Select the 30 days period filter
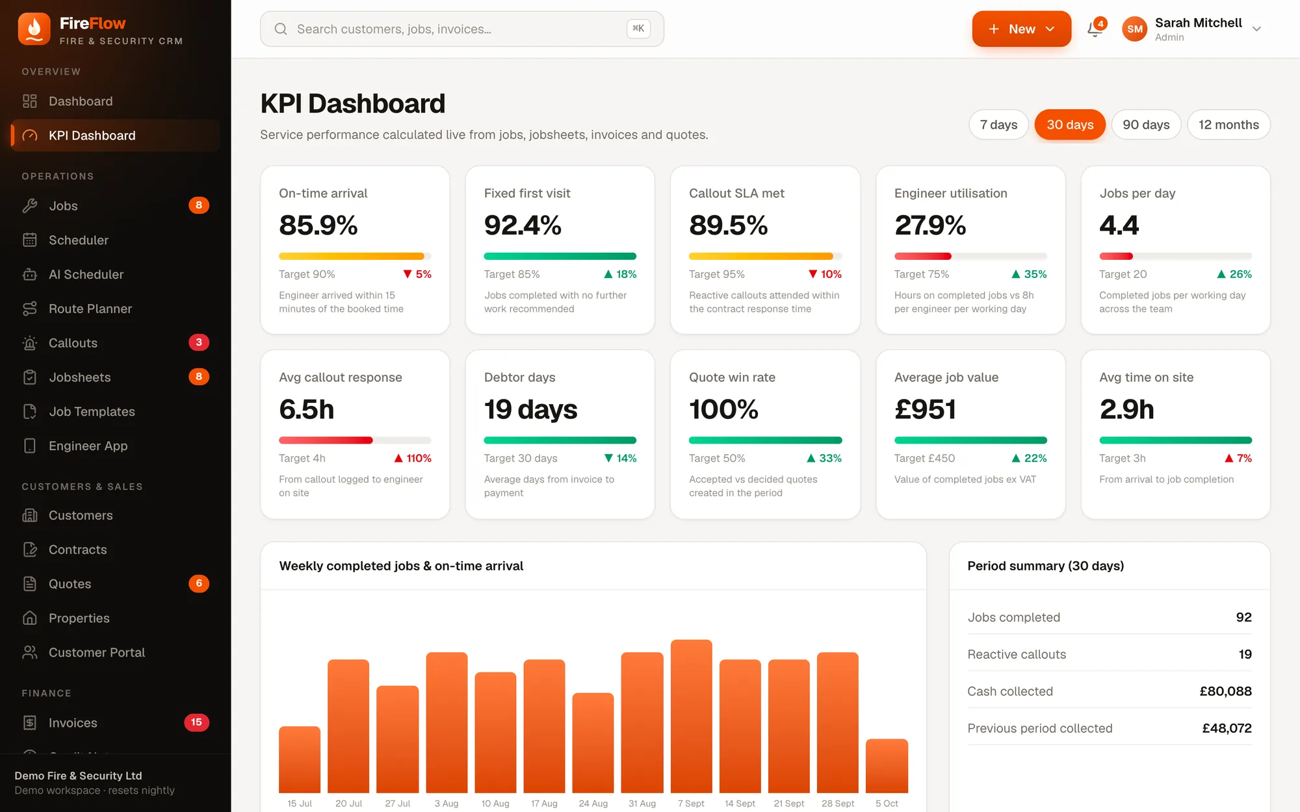 click(1070, 125)
